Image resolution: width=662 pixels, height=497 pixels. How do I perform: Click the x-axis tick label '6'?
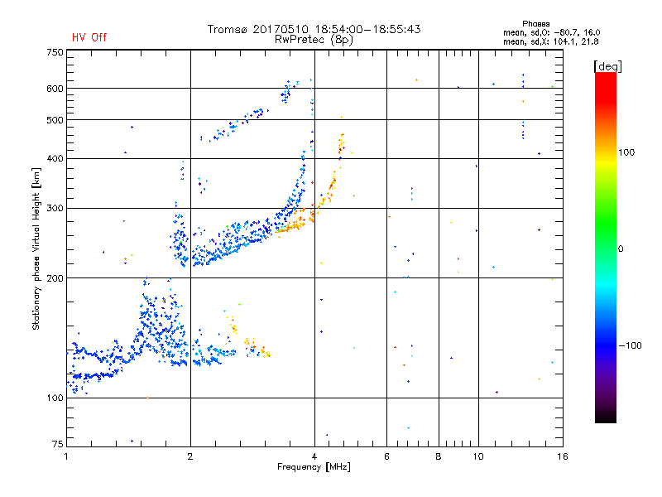386,456
